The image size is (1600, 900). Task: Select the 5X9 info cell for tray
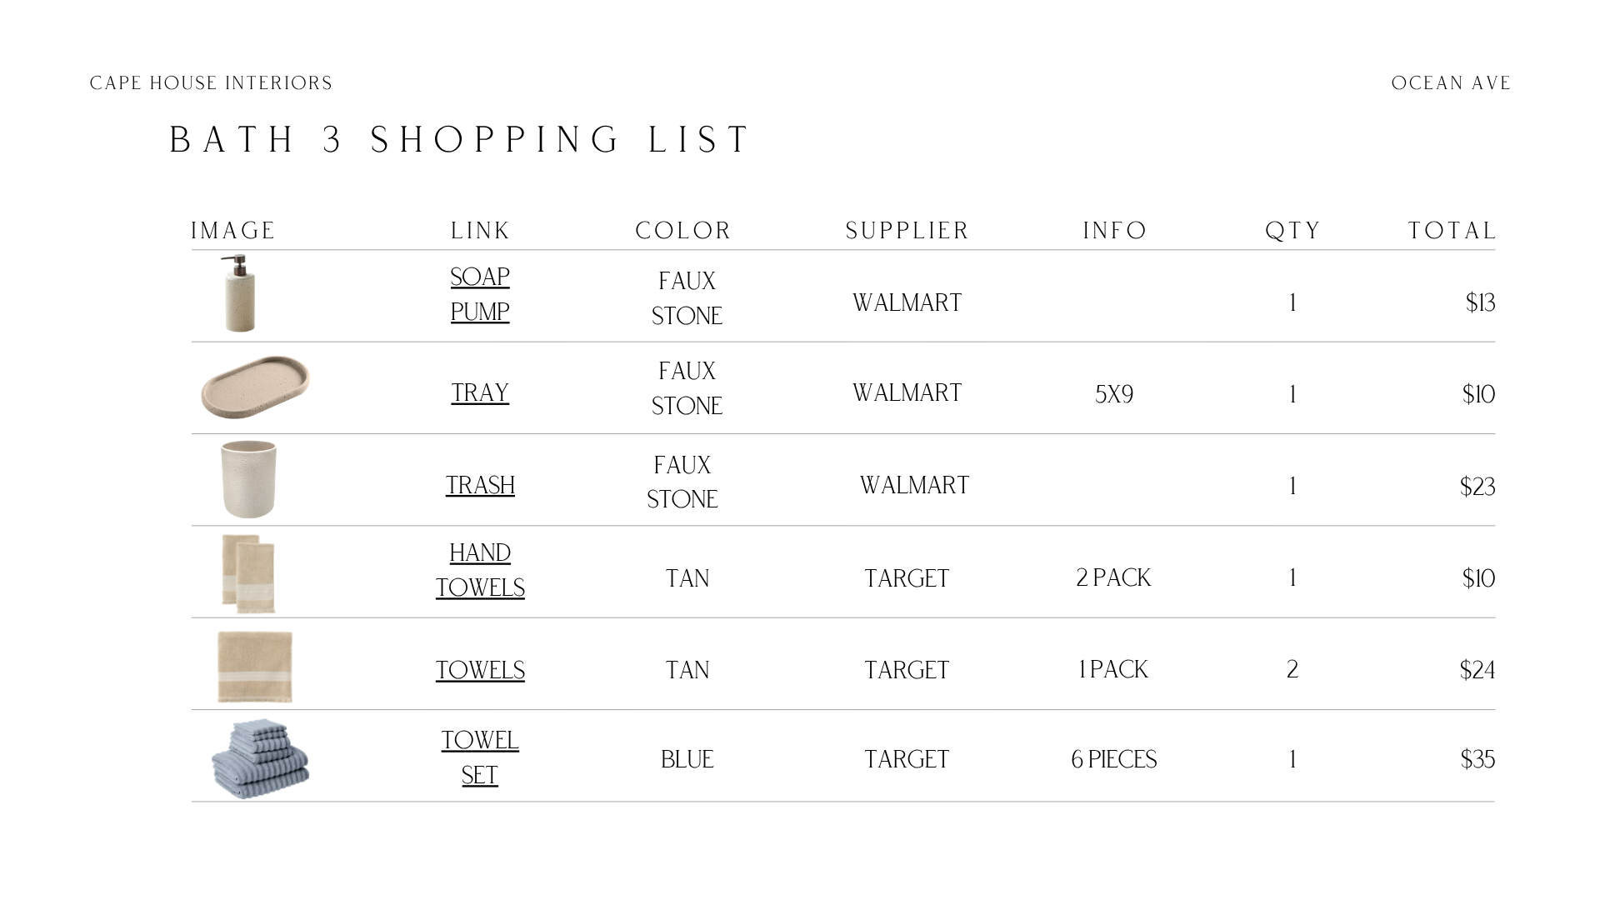tap(1114, 394)
